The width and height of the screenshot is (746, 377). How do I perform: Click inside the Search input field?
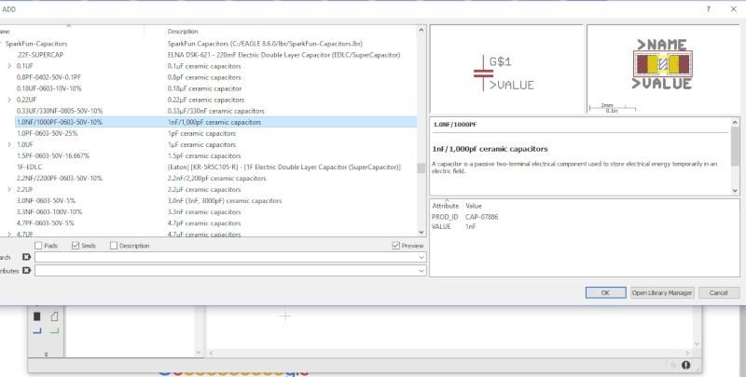coord(227,257)
